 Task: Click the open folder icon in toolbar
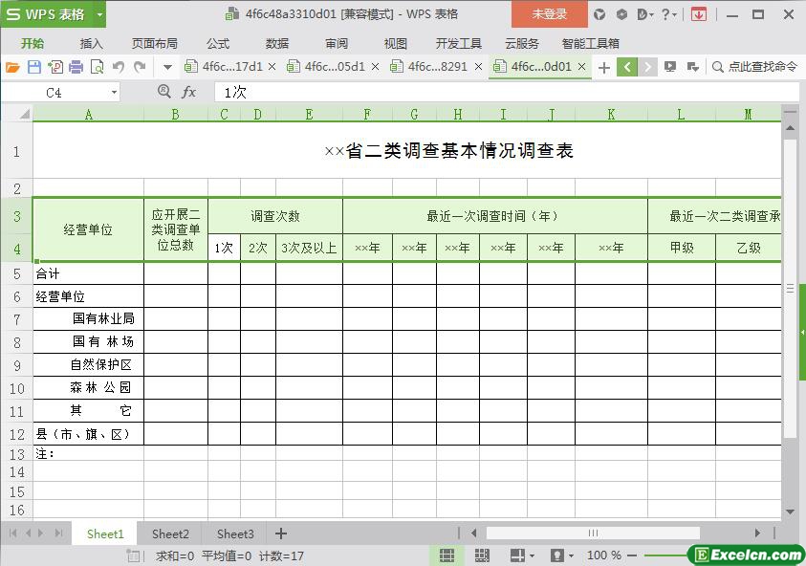(x=12, y=67)
